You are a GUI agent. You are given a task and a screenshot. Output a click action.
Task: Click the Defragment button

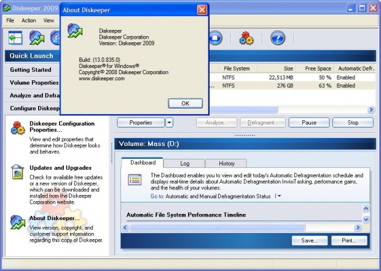click(262, 123)
